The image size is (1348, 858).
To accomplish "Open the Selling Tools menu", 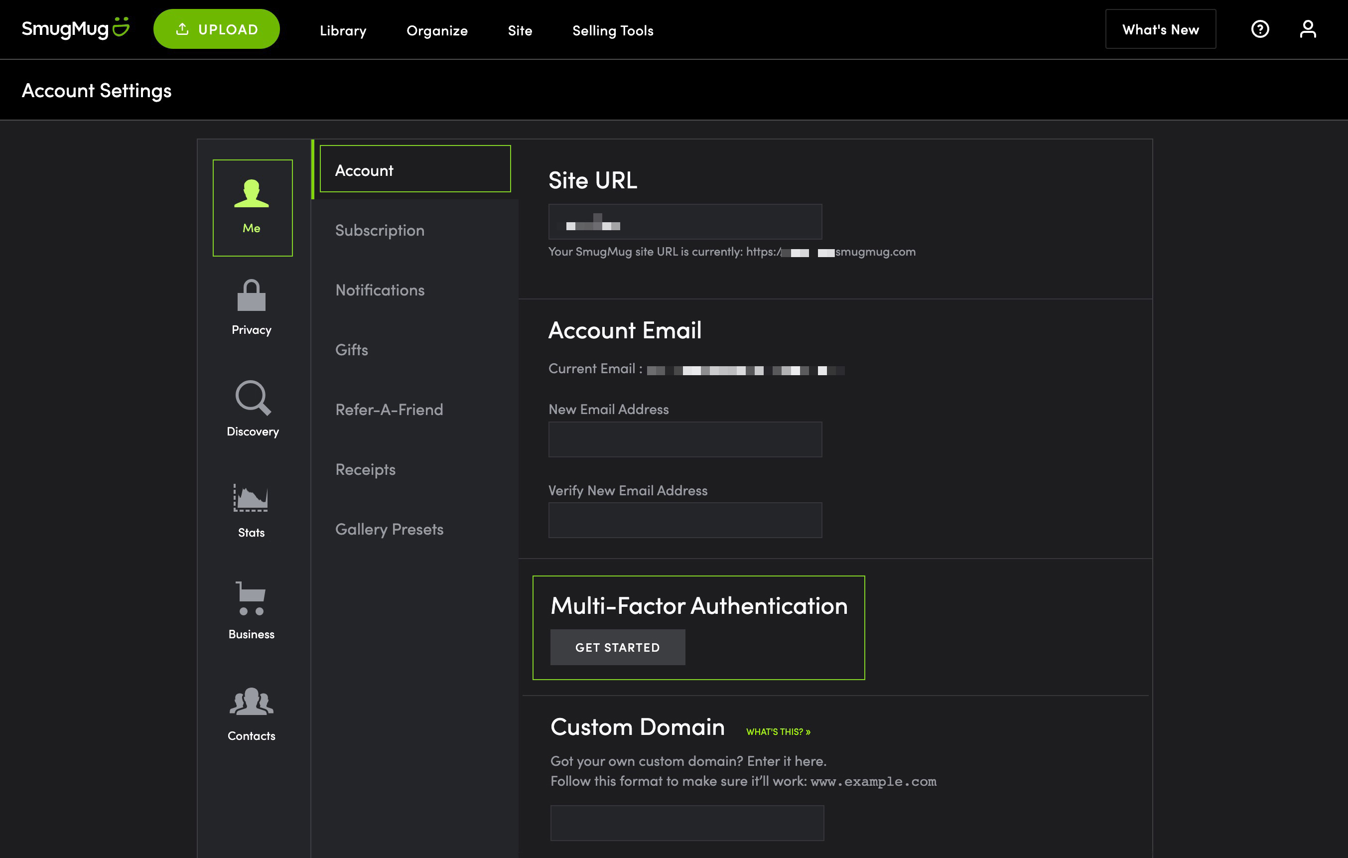I will [612, 30].
